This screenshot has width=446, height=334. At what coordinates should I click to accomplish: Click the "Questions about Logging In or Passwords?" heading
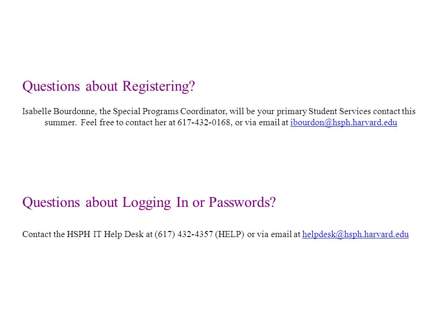149,202
